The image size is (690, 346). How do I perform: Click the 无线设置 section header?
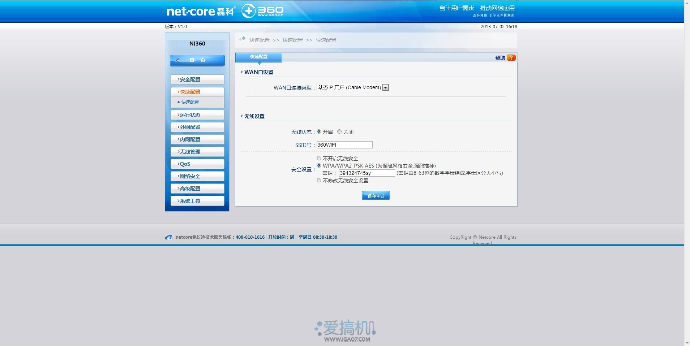click(x=254, y=116)
